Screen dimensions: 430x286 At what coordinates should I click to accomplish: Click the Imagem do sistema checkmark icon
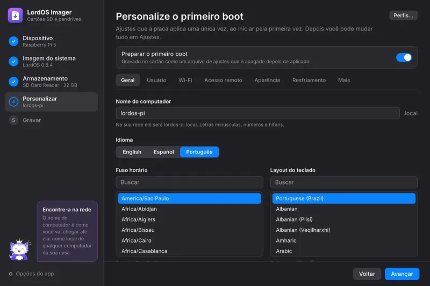click(13, 61)
